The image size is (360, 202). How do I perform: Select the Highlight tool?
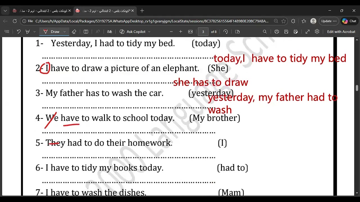pos(28,32)
